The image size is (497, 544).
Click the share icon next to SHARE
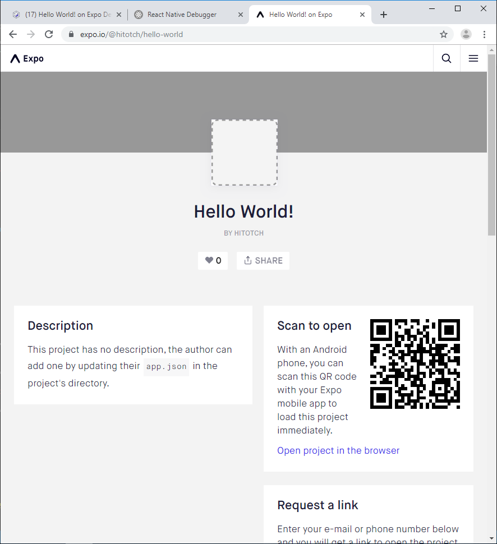pyautogui.click(x=248, y=260)
